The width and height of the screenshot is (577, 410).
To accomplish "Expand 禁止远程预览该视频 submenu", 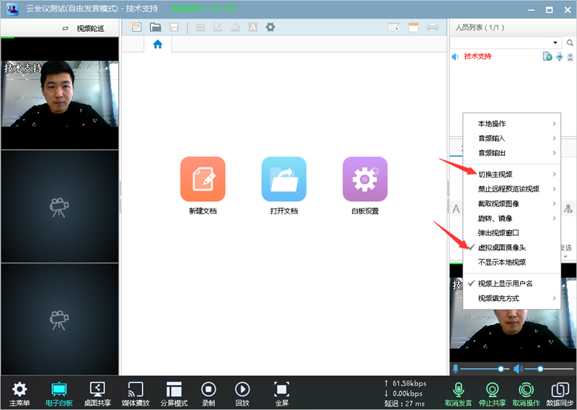I will 511,189.
